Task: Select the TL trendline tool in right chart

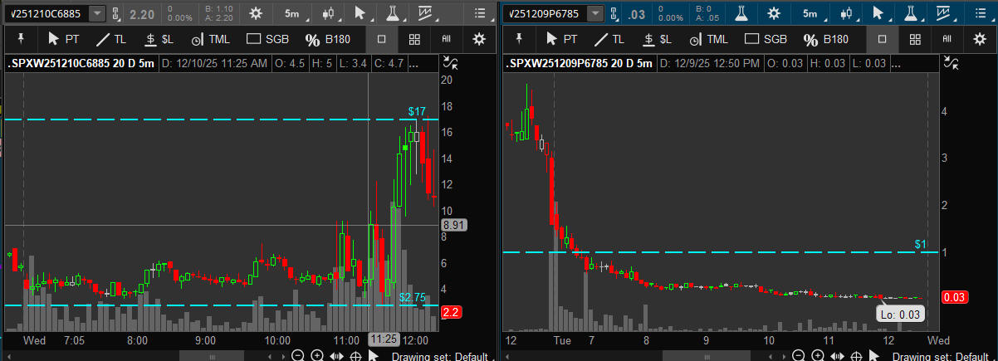Action: 610,39
